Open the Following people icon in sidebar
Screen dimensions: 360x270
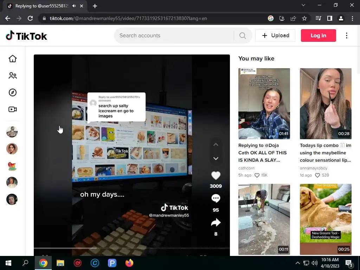coord(13,76)
